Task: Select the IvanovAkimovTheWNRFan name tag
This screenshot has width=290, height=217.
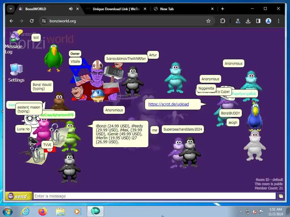Action: pos(126,59)
